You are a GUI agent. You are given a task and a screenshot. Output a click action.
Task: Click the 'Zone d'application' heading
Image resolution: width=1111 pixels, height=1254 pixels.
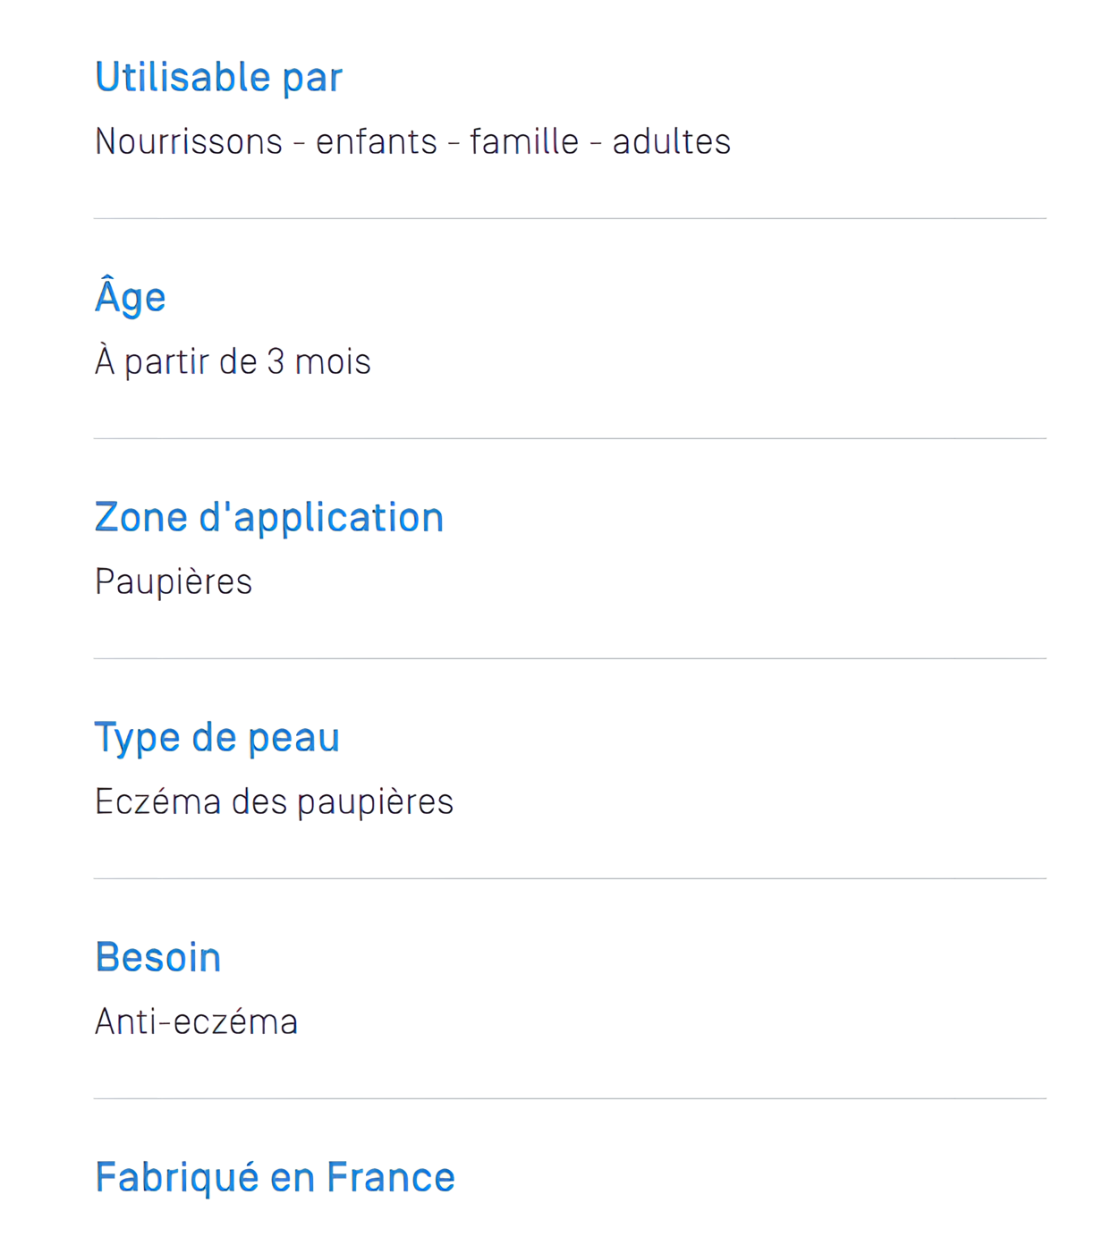point(269,519)
